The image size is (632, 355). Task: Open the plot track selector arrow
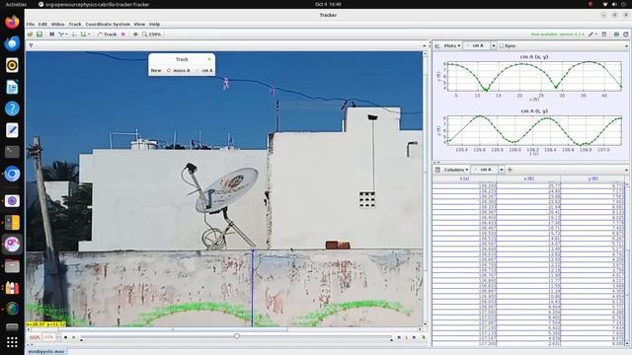[494, 46]
